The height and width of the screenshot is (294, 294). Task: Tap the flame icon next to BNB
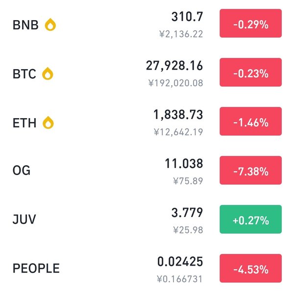click(50, 24)
